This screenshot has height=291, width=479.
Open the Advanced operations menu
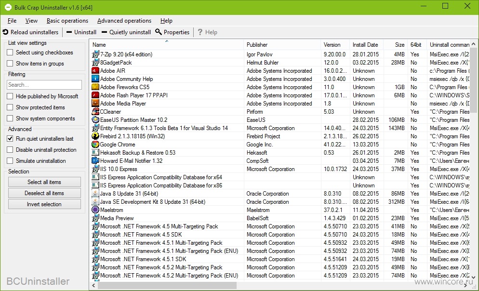[124, 21]
